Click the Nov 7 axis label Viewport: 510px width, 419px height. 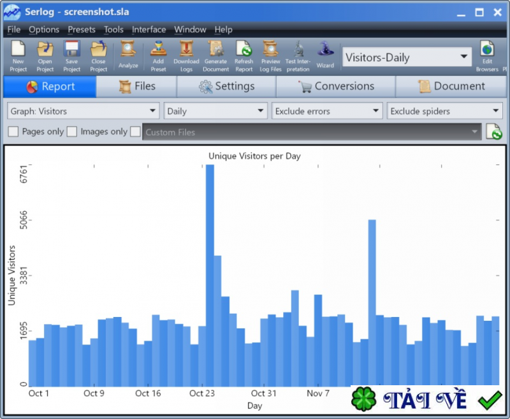tap(318, 393)
